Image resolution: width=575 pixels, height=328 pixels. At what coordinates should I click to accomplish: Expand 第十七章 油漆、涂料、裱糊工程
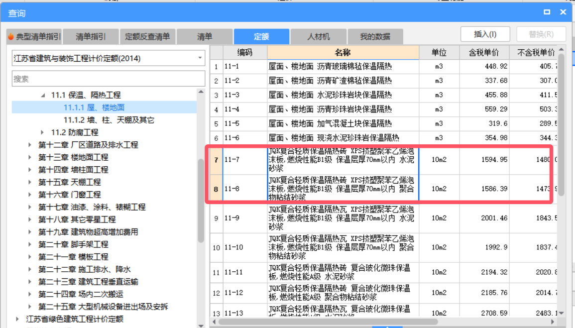30,207
